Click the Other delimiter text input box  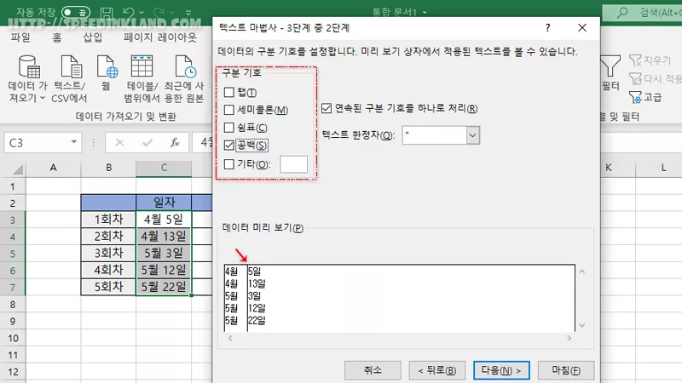[293, 164]
